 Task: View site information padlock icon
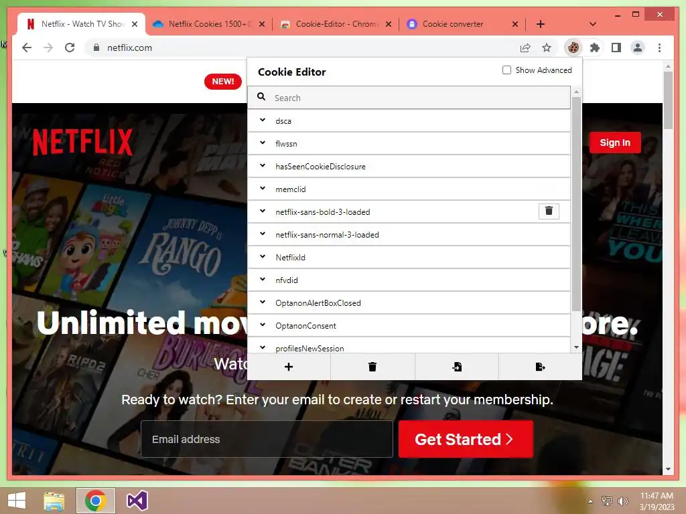click(96, 48)
